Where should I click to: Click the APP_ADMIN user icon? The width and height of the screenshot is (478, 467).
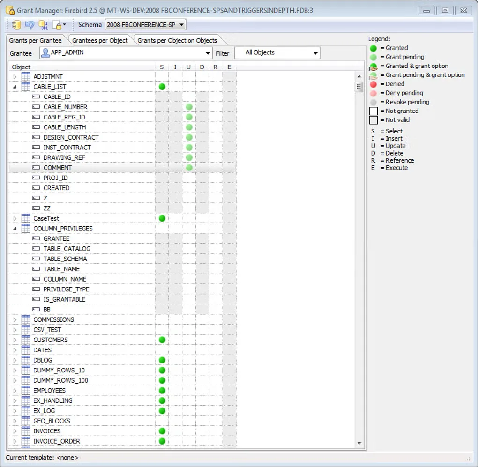click(x=45, y=53)
